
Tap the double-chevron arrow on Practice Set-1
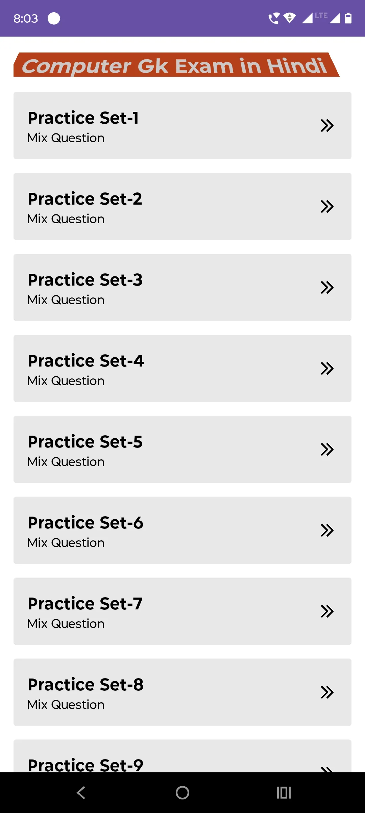pyautogui.click(x=327, y=125)
